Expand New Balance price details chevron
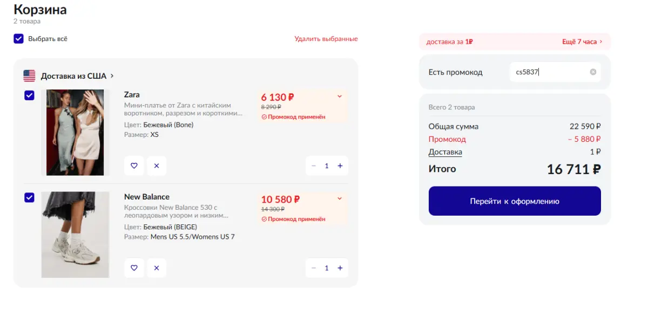 [340, 198]
